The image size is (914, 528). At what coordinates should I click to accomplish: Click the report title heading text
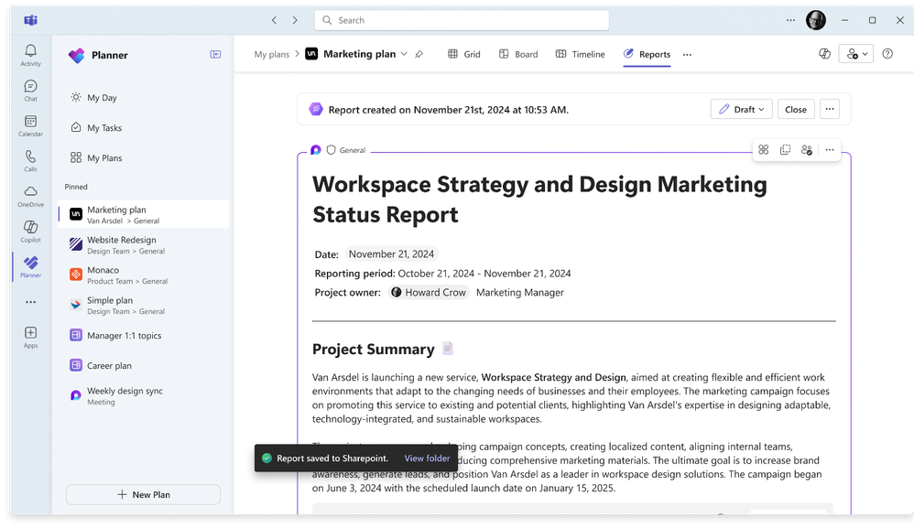(539, 199)
